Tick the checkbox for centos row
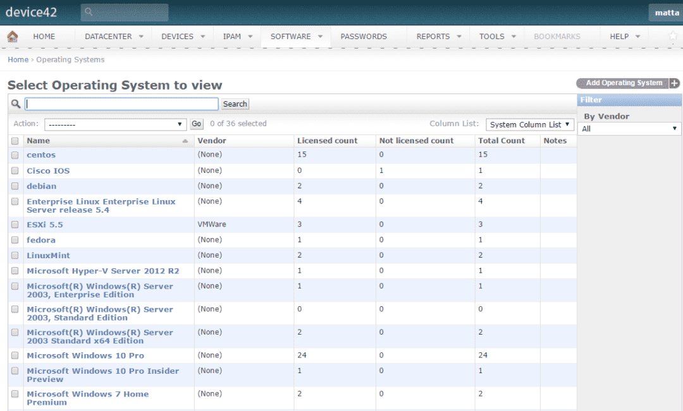Viewport: 683px width, 411px height. [15, 155]
